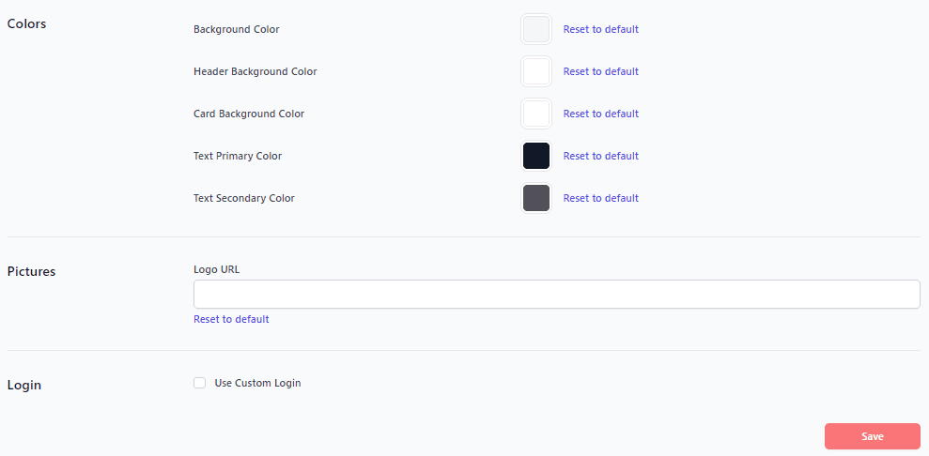Click the "Colors" section heading
The width and height of the screenshot is (929, 456).
coord(26,23)
